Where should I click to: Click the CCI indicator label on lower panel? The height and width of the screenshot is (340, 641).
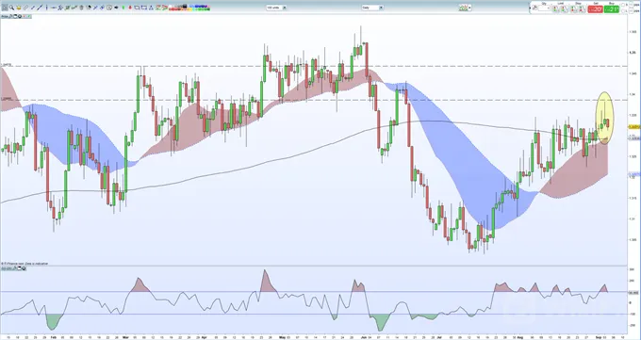(x=7, y=268)
